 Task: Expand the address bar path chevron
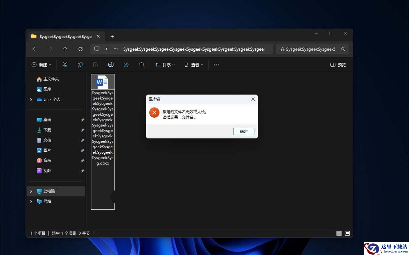click(106, 49)
